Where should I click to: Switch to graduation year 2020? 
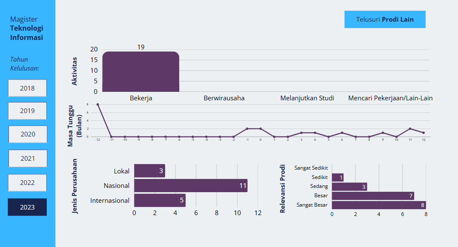tap(28, 134)
